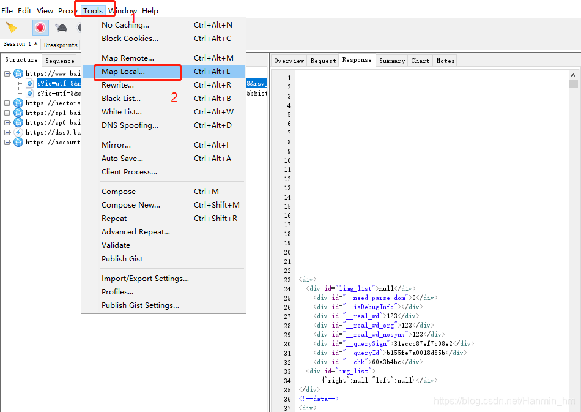Click response scrollbar up arrow
The image size is (581, 412).
(573, 75)
